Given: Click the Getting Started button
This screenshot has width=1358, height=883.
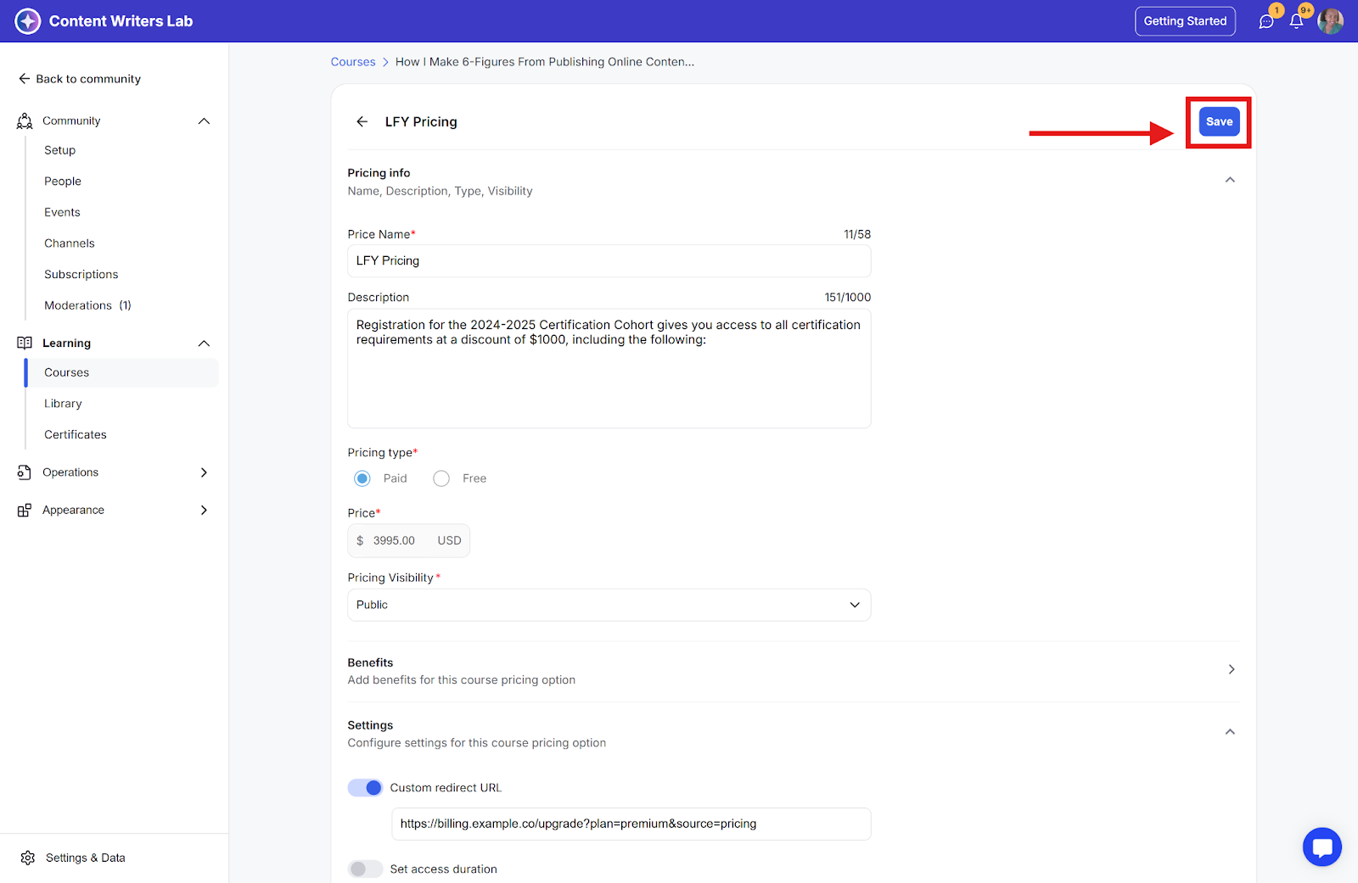Looking at the screenshot, I should (x=1185, y=21).
